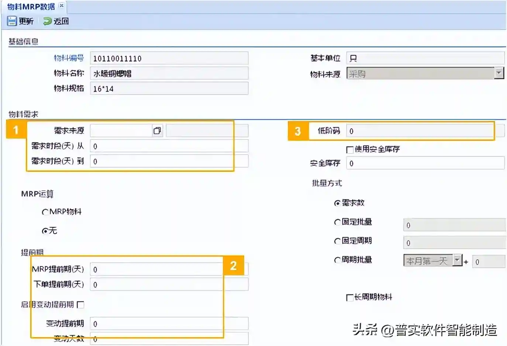Enable the 使用安全库存 checkbox
This screenshot has height=346, width=507.
pyautogui.click(x=350, y=149)
